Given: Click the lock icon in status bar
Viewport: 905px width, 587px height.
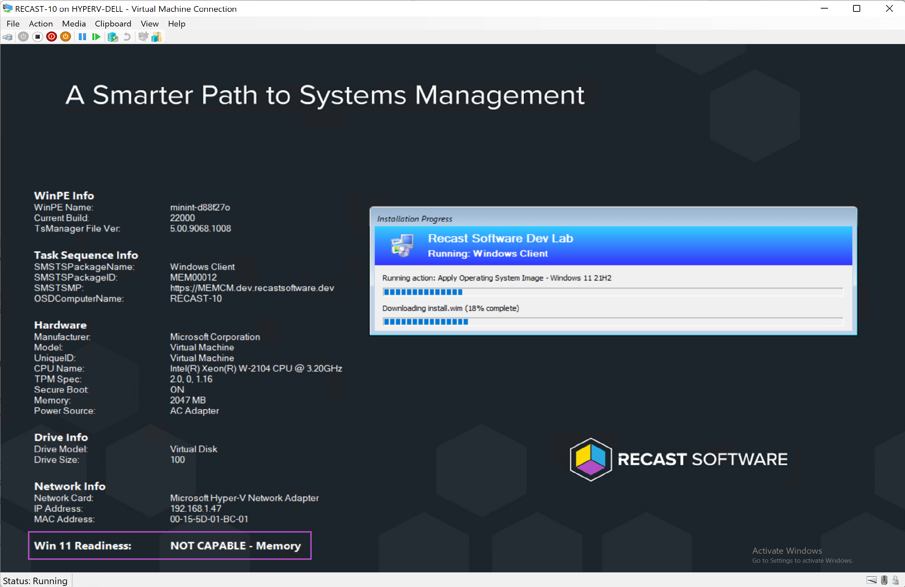Looking at the screenshot, I should (x=895, y=580).
